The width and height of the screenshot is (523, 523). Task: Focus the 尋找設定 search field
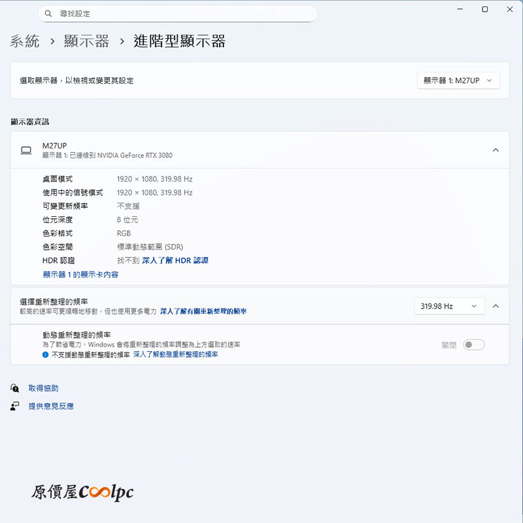[x=183, y=14]
